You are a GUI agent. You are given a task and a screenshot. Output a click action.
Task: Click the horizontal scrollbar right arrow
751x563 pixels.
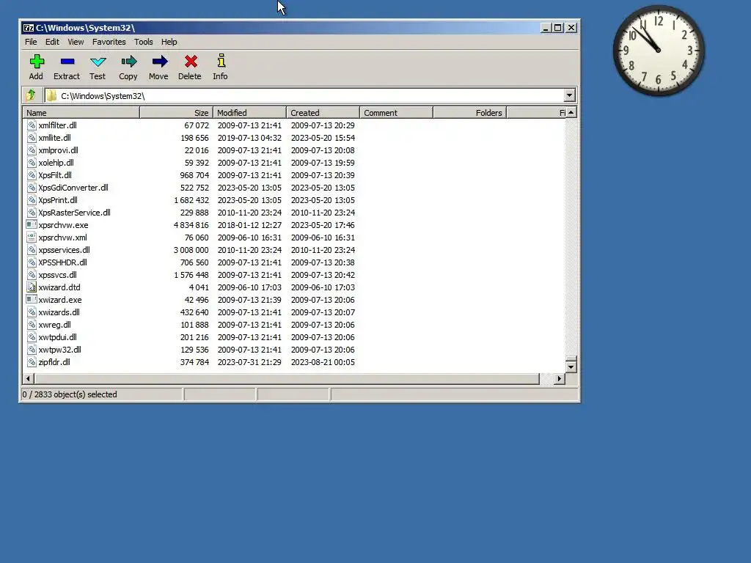559,379
